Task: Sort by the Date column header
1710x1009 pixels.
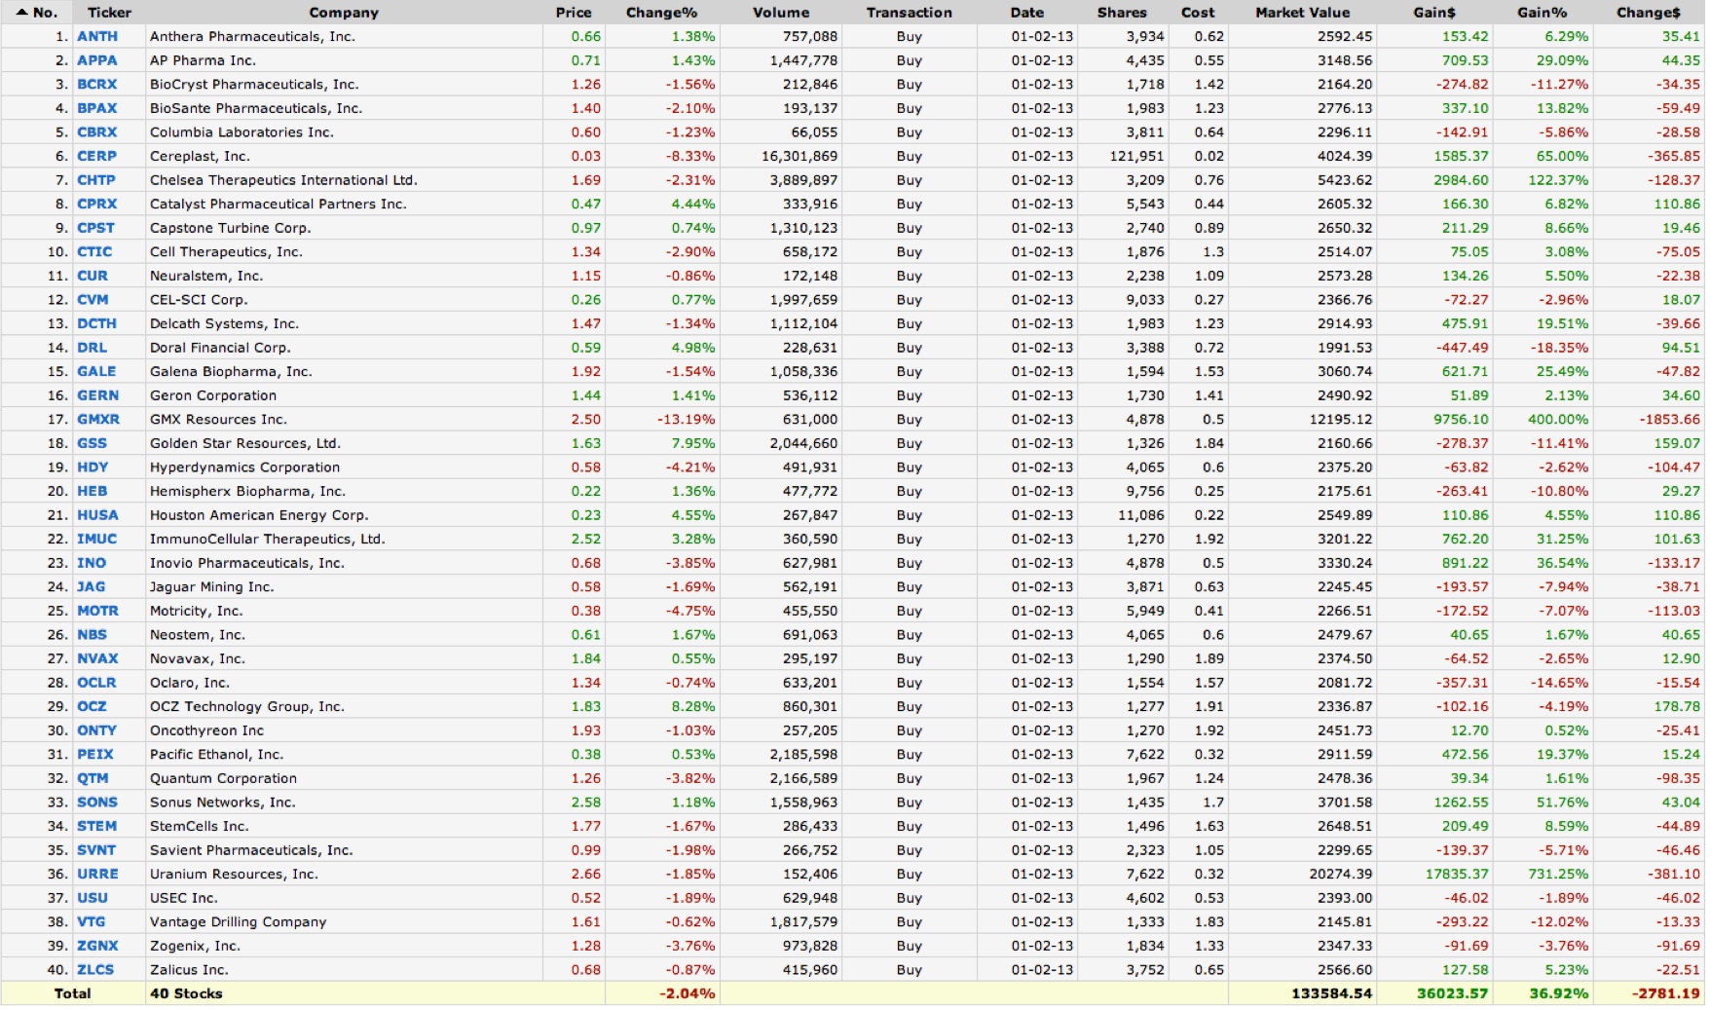Action: pos(1027,13)
